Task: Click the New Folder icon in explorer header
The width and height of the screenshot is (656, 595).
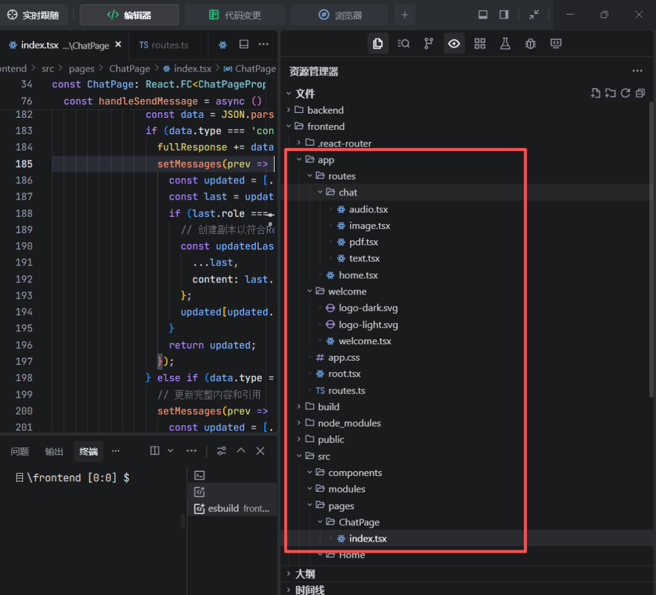Action: coord(610,93)
